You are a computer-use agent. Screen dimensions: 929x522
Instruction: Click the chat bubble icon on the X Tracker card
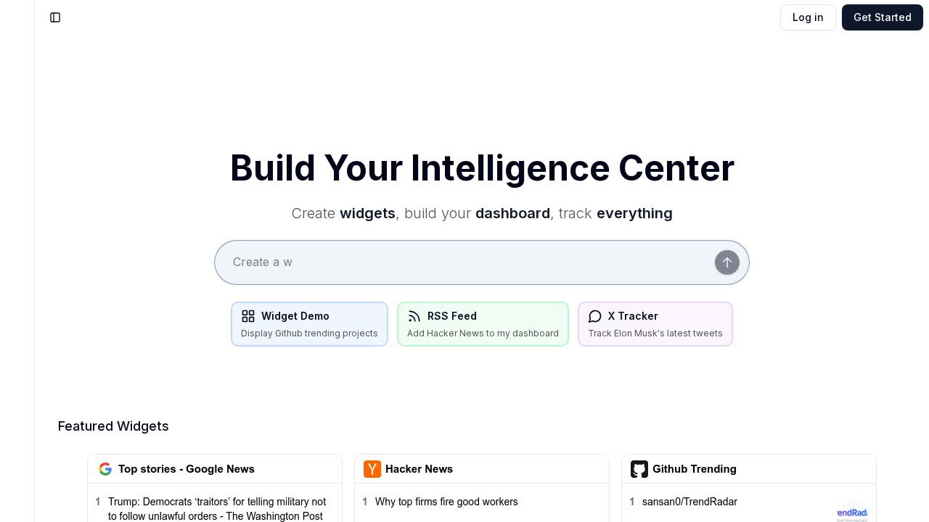[594, 316]
